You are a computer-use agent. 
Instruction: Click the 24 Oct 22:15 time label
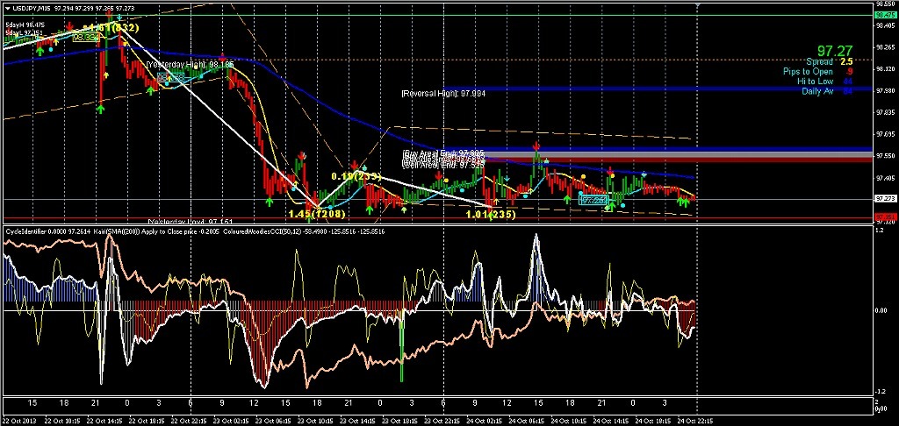click(x=695, y=420)
